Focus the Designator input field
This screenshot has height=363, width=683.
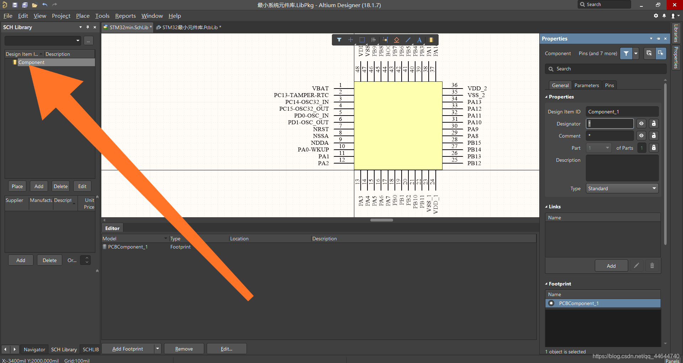(x=610, y=124)
